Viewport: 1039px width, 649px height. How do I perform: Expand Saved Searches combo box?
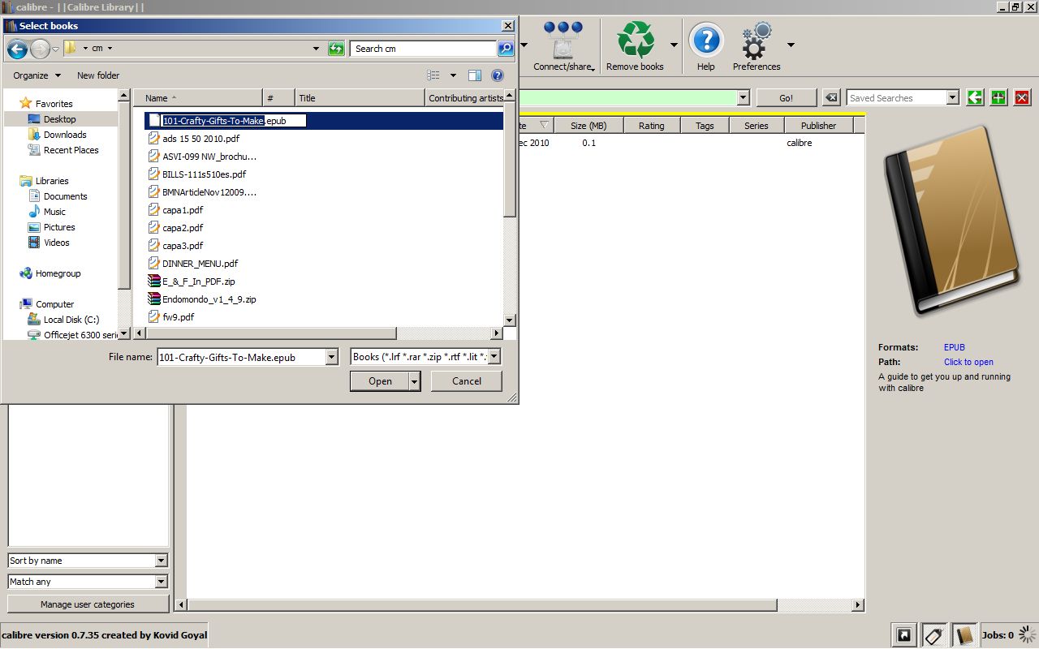953,98
